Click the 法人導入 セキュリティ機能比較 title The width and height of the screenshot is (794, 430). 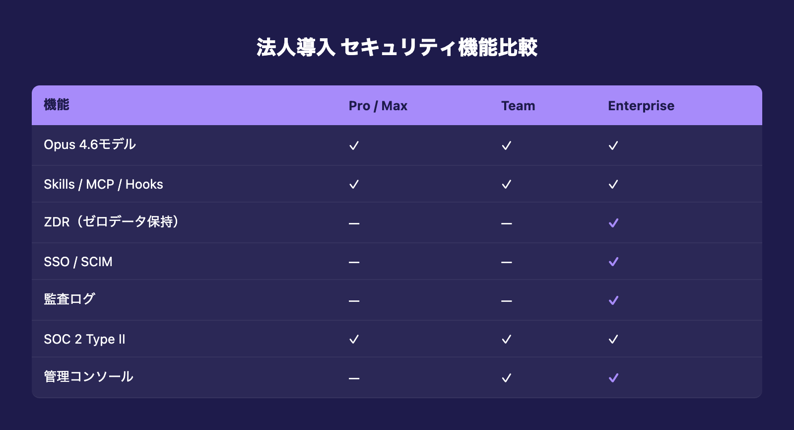[397, 48]
